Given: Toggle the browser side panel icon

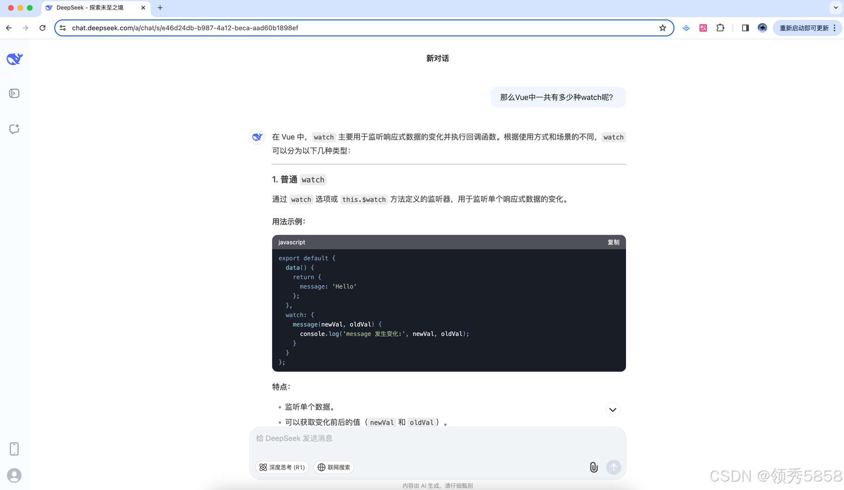Looking at the screenshot, I should pyautogui.click(x=745, y=28).
